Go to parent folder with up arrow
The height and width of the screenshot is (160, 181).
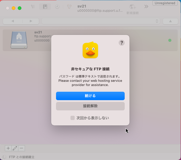[170, 21]
